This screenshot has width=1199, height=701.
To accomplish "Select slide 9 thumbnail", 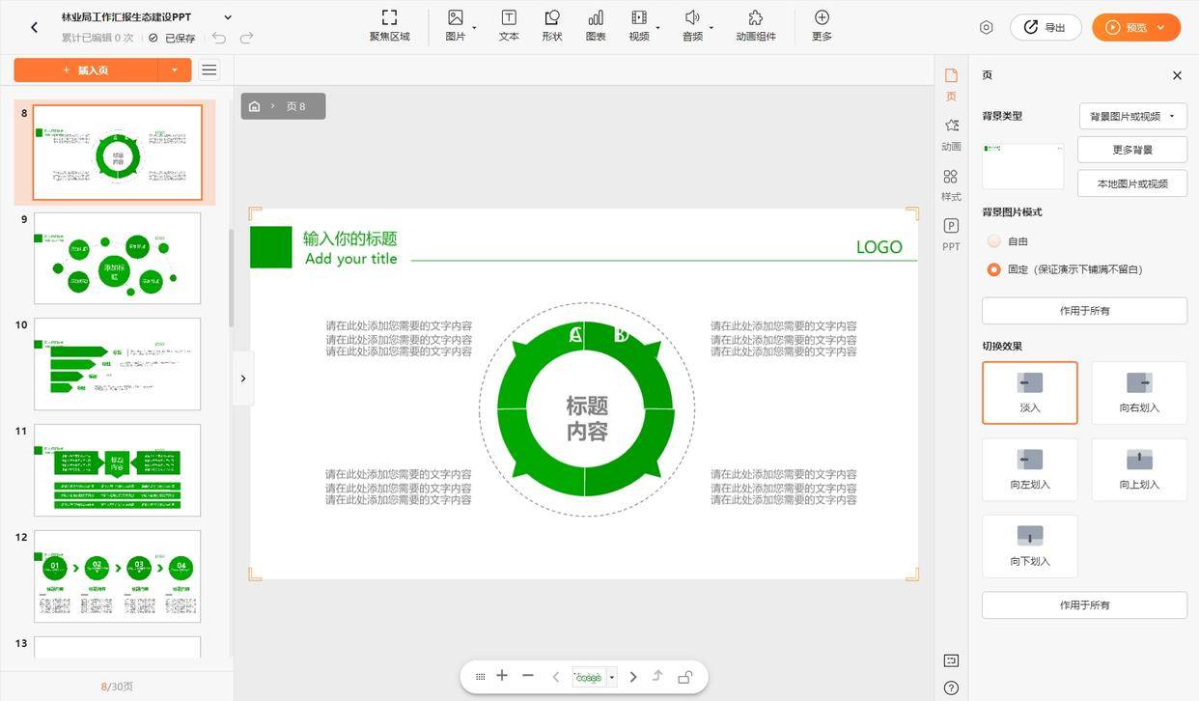I will pyautogui.click(x=117, y=258).
